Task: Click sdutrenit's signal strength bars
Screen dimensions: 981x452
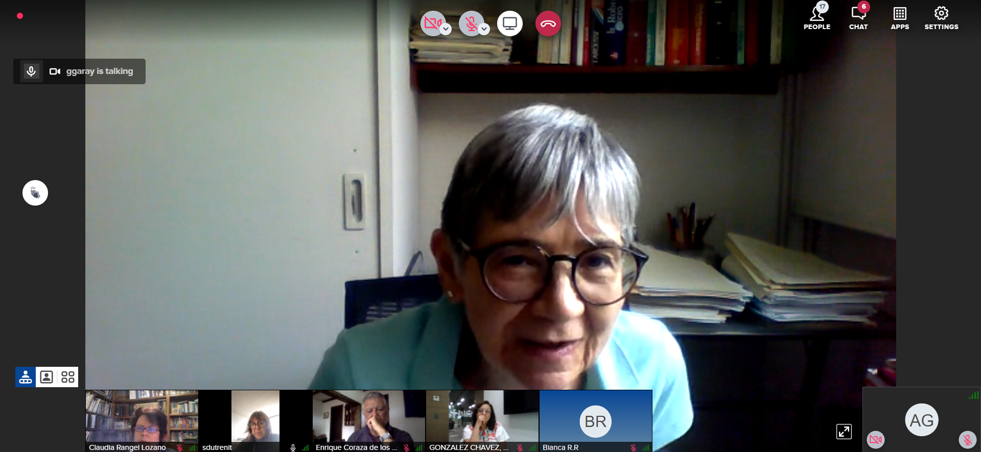Action: click(x=306, y=447)
